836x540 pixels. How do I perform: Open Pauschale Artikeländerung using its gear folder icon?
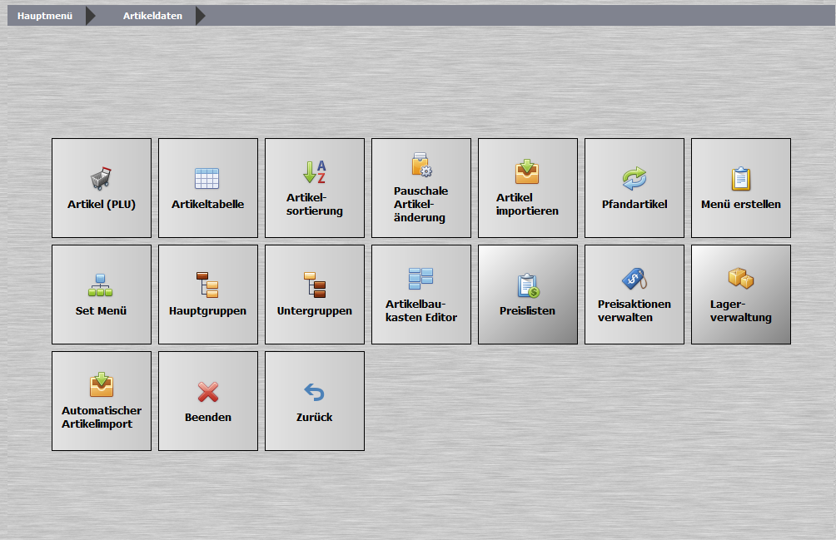421,165
